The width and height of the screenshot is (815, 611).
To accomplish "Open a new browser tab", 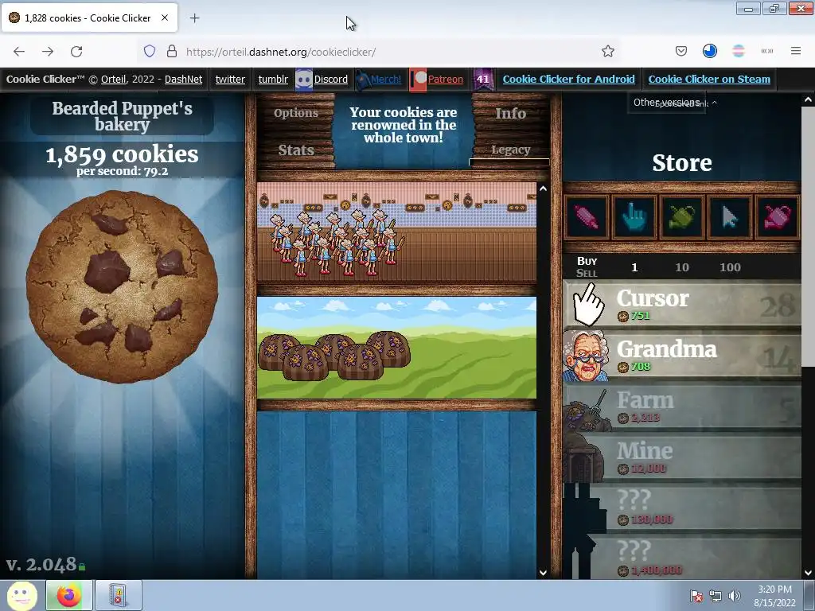I will click(x=194, y=18).
